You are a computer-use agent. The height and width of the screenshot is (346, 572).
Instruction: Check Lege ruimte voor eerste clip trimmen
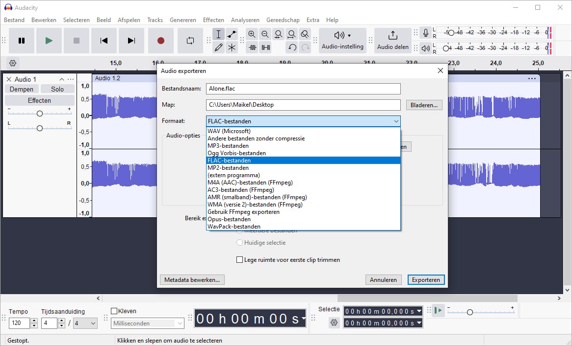[x=240, y=260]
